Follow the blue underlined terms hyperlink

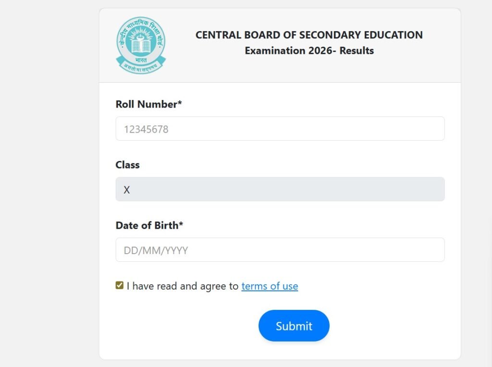click(270, 286)
